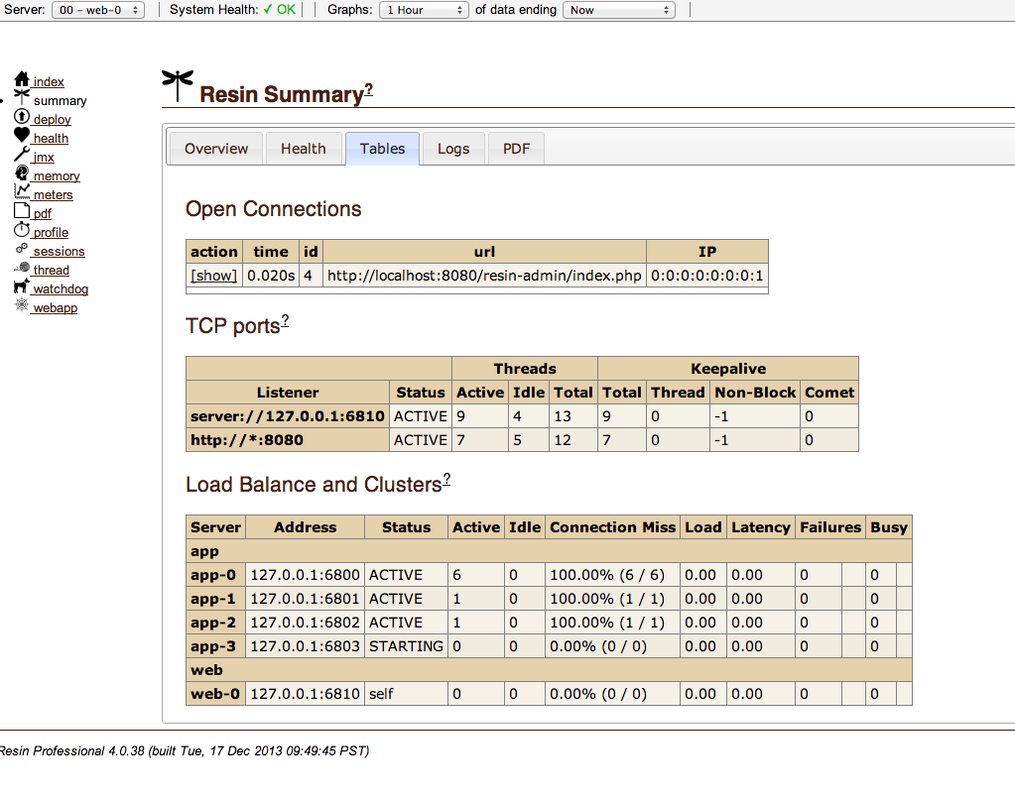1015x799 pixels.
Task: Click the heart icon for health
Action: [22, 135]
